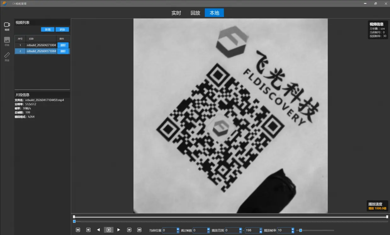Click the 片段信息 panel header
The image size is (390, 235).
[x=42, y=95]
